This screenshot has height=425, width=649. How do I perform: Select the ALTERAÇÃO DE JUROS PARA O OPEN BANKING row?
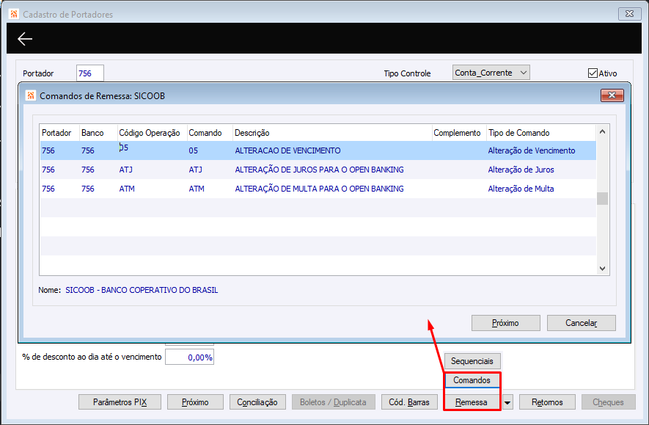[318, 170]
